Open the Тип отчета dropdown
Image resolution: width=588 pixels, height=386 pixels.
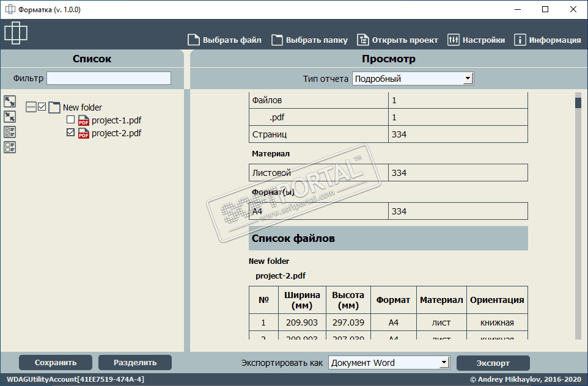tap(413, 79)
